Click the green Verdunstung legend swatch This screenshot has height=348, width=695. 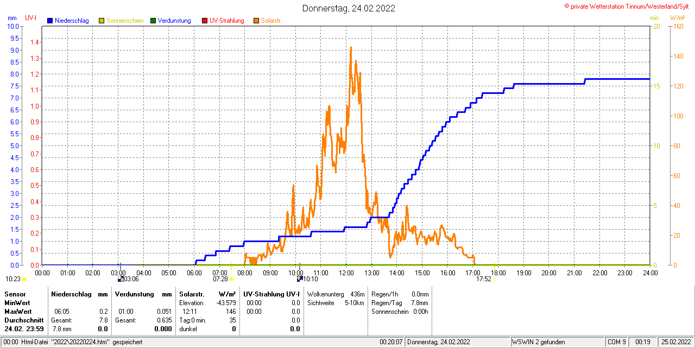tap(153, 21)
